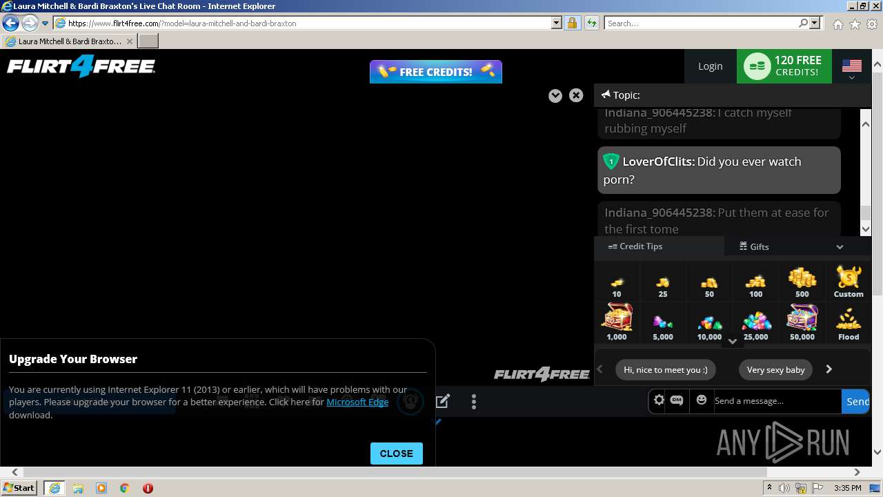
Task: Tip 1,000 credits treasure chest
Action: [617, 317]
